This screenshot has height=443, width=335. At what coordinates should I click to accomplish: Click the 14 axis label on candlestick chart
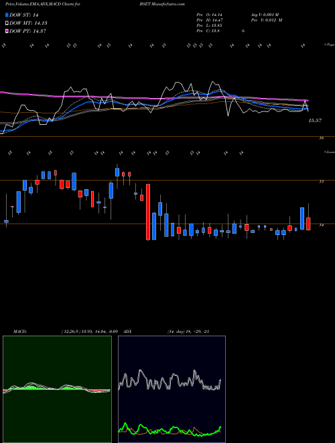[x=321, y=225]
